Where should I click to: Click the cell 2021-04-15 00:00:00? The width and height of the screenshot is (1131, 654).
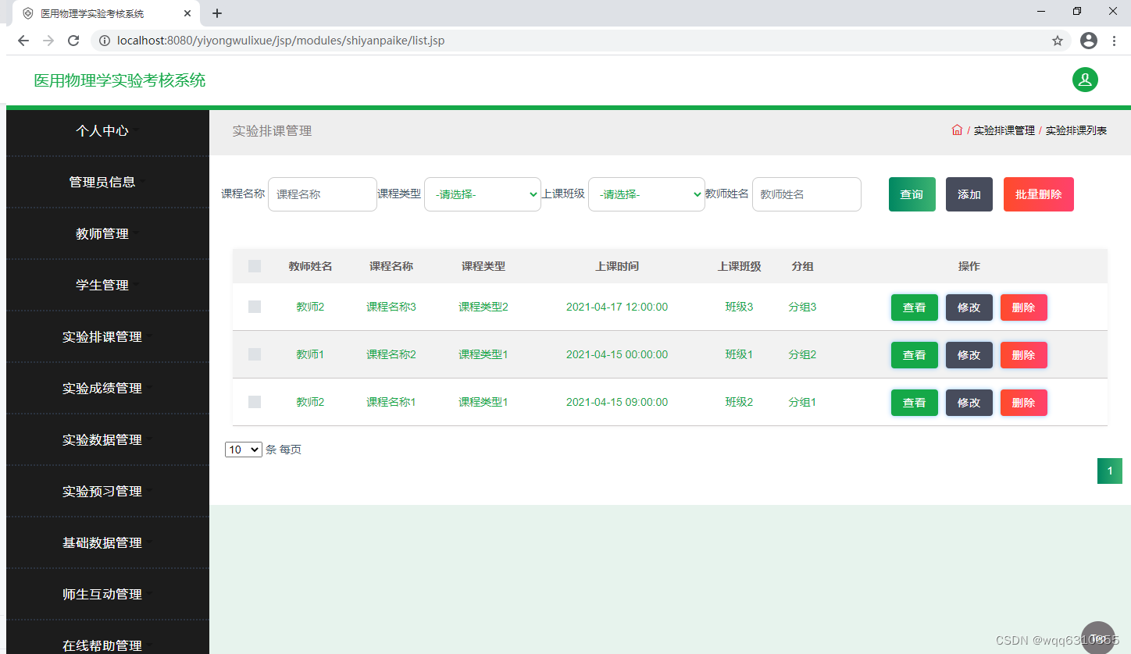[617, 354]
